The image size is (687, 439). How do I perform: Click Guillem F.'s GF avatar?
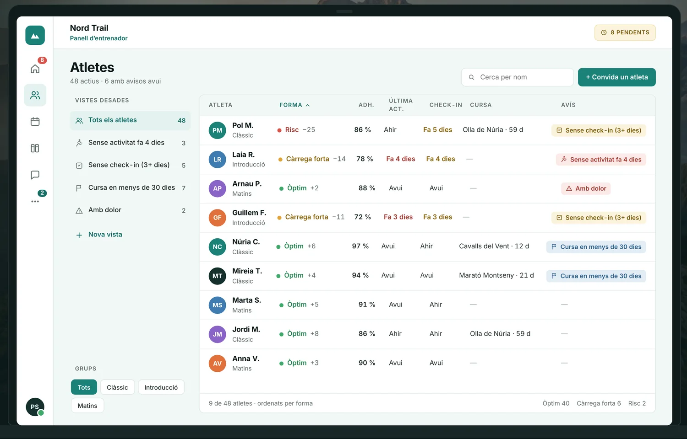tap(218, 218)
